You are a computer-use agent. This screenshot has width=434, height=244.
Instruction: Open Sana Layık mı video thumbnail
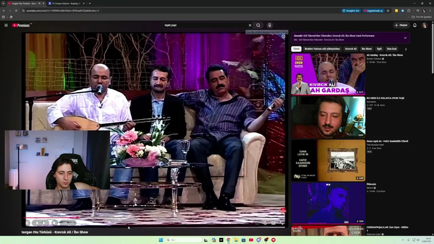pos(328,160)
